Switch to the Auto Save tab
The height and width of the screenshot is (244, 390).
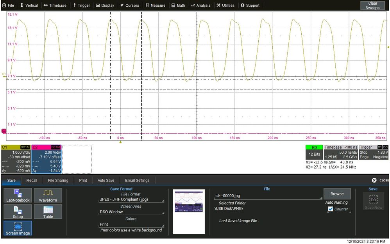point(106,181)
